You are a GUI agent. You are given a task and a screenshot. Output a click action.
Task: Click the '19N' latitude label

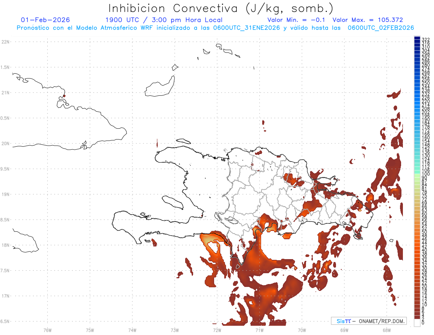[x=5, y=194]
